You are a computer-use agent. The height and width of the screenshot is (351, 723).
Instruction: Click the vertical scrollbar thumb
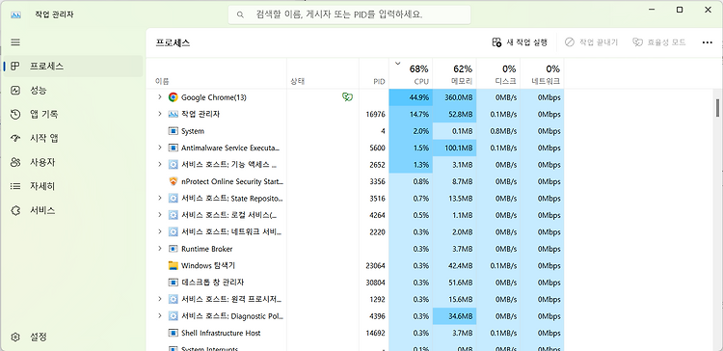pyautogui.click(x=717, y=107)
